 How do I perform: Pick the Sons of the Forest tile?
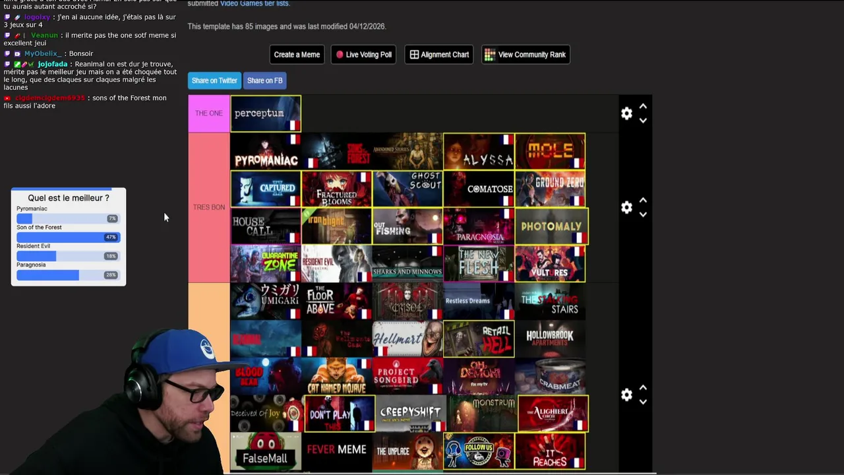point(337,151)
